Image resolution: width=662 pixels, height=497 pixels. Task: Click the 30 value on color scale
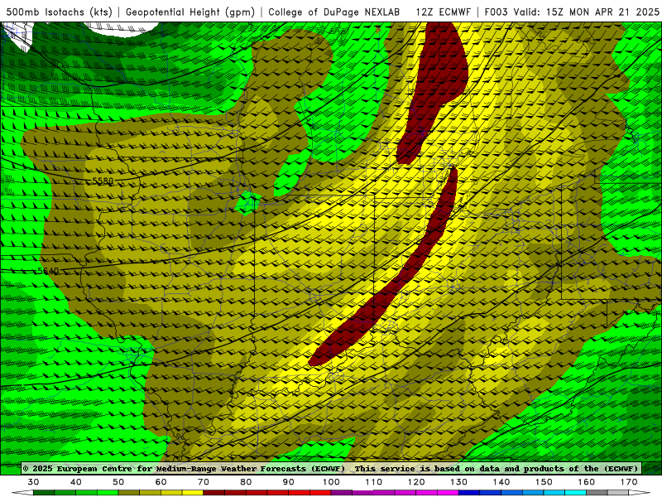pos(33,482)
